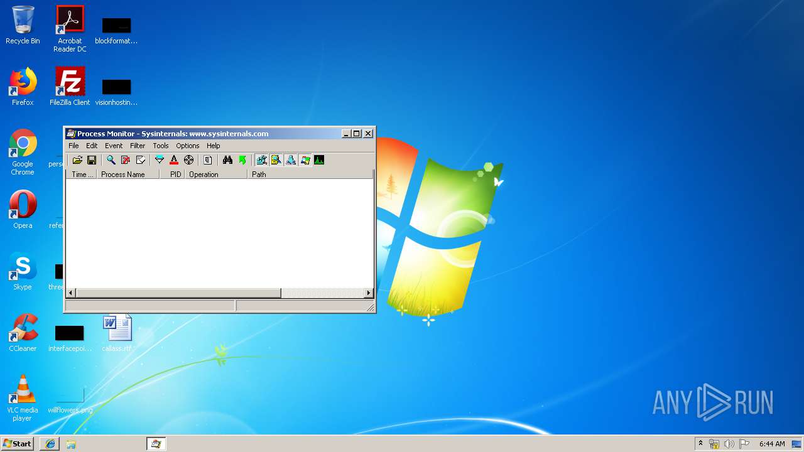The width and height of the screenshot is (804, 452).
Task: Click the PID column header
Action: 172,175
